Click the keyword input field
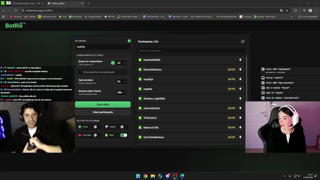The image size is (320, 180). (103, 47)
